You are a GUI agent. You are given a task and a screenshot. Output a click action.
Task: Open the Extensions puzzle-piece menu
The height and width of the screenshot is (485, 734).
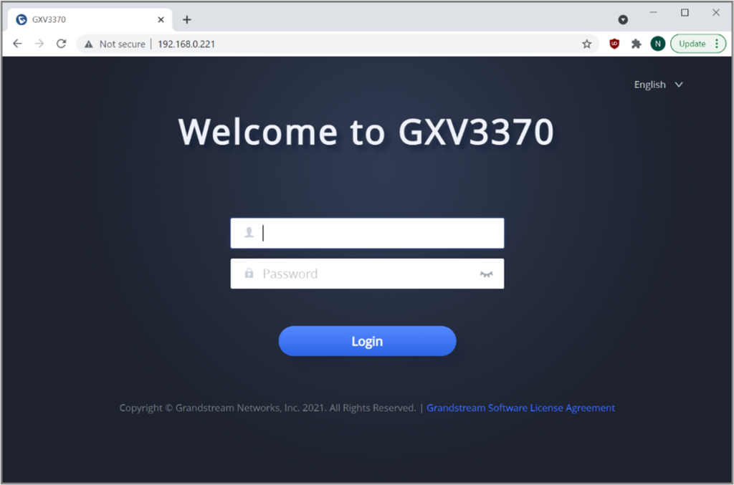(637, 44)
